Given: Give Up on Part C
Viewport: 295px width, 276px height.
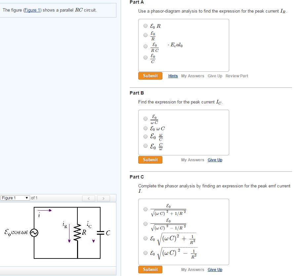Looking at the screenshot, I should coord(215,270).
